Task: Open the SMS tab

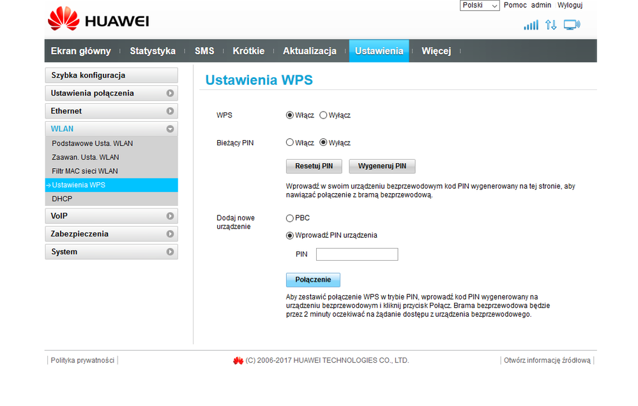Action: [x=204, y=51]
